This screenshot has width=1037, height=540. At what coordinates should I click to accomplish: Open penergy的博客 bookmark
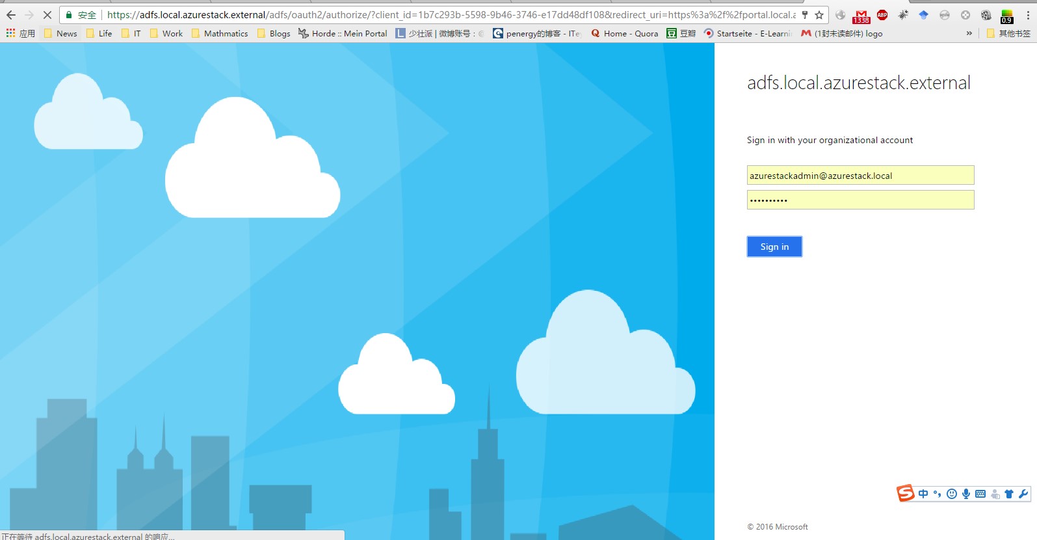tap(536, 33)
